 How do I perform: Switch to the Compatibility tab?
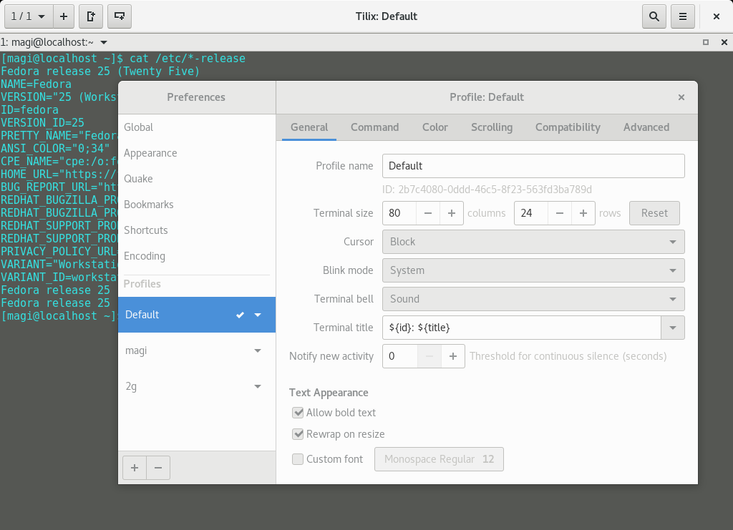568,127
